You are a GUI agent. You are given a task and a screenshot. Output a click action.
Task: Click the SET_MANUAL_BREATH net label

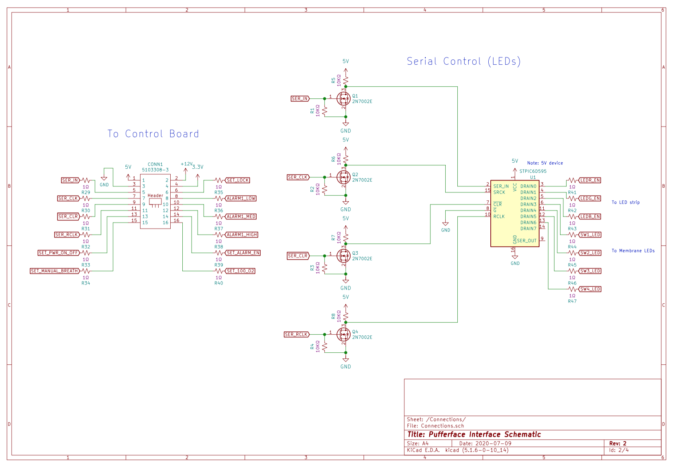coord(55,271)
